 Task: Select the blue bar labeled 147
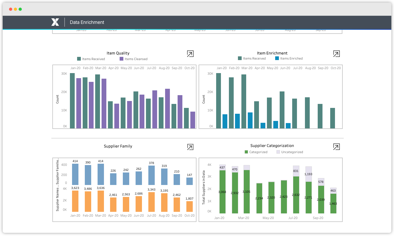pyautogui.click(x=190, y=181)
